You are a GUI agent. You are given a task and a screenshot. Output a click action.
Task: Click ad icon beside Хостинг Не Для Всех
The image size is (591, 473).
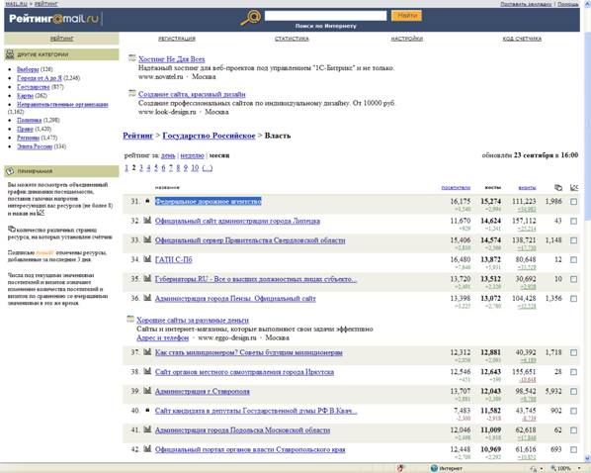(131, 57)
